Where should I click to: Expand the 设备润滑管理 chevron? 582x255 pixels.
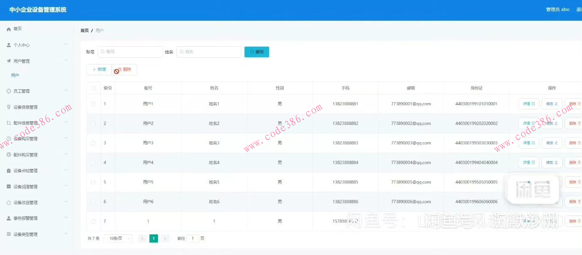pos(66,186)
